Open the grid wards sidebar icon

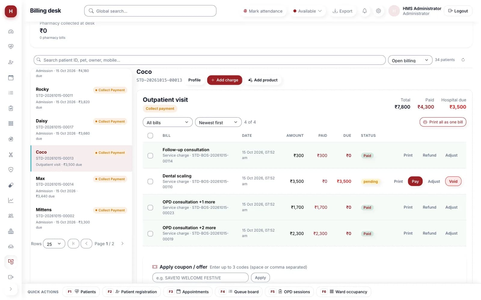tap(11, 124)
